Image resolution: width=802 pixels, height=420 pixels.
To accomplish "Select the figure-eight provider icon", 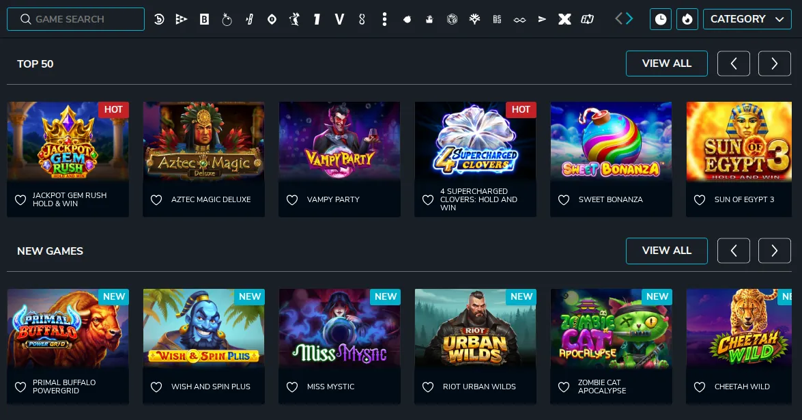I will pyautogui.click(x=362, y=19).
